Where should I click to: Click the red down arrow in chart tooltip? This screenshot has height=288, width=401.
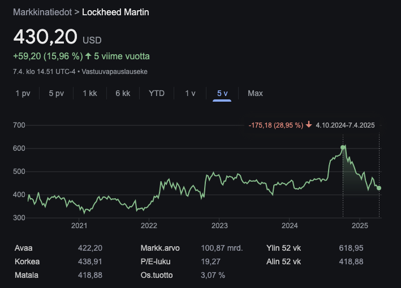click(x=309, y=125)
